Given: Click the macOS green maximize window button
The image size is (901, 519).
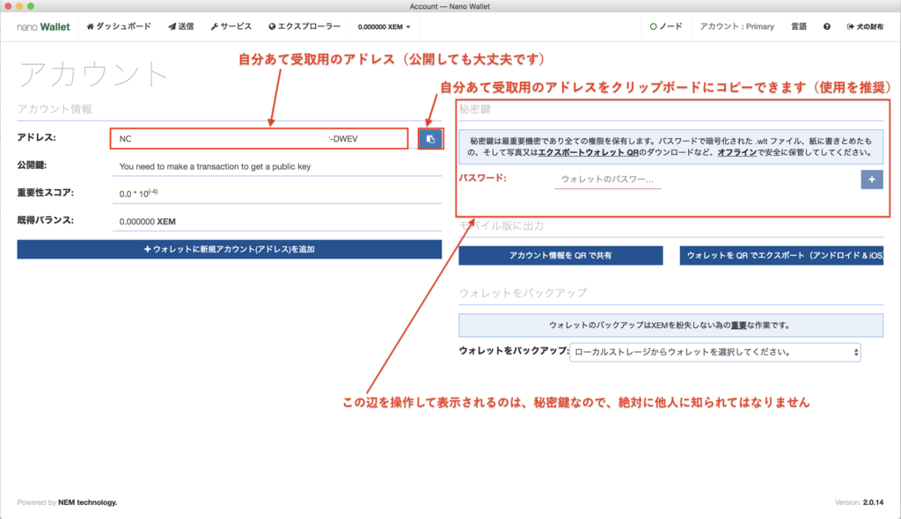Looking at the screenshot, I should (31, 6).
